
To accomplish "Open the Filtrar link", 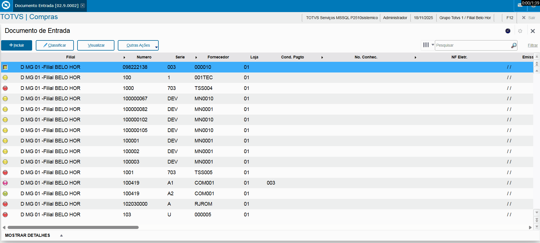I will (x=533, y=45).
